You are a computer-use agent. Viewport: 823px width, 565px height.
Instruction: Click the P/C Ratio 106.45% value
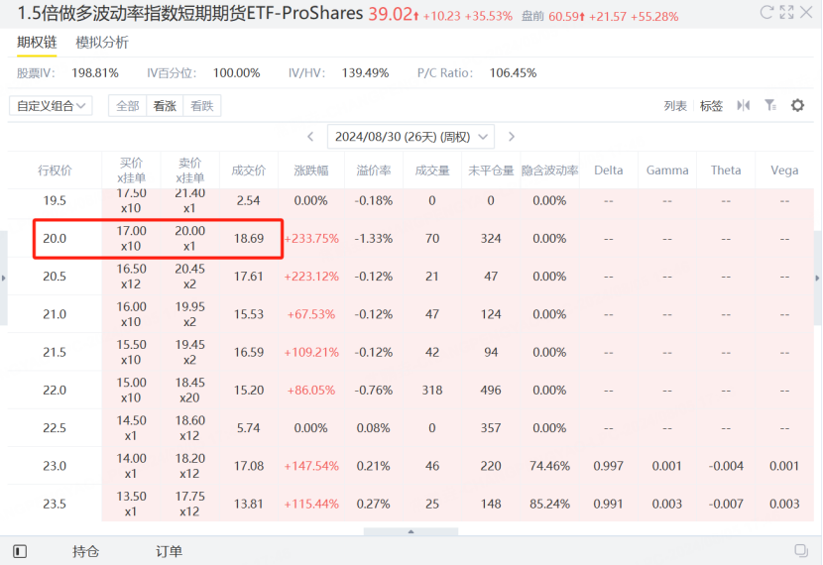[513, 73]
